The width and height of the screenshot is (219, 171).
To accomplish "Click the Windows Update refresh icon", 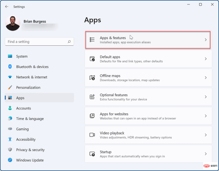I will pos(10,160).
